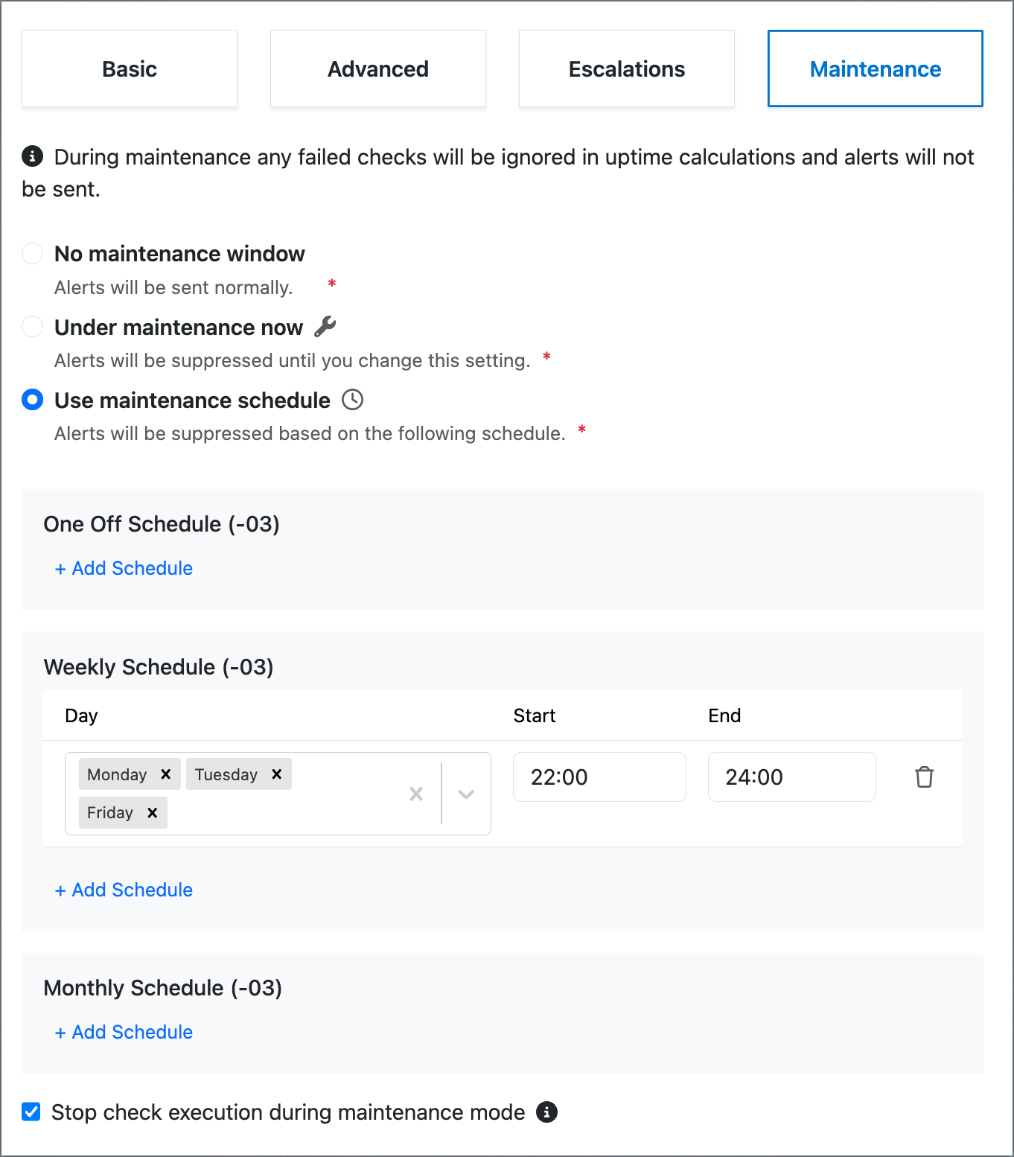This screenshot has width=1014, height=1157.
Task: Remove Friday tag from day selector
Action: (153, 812)
